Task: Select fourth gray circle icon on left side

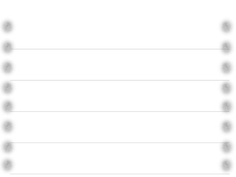Action: coord(8,88)
